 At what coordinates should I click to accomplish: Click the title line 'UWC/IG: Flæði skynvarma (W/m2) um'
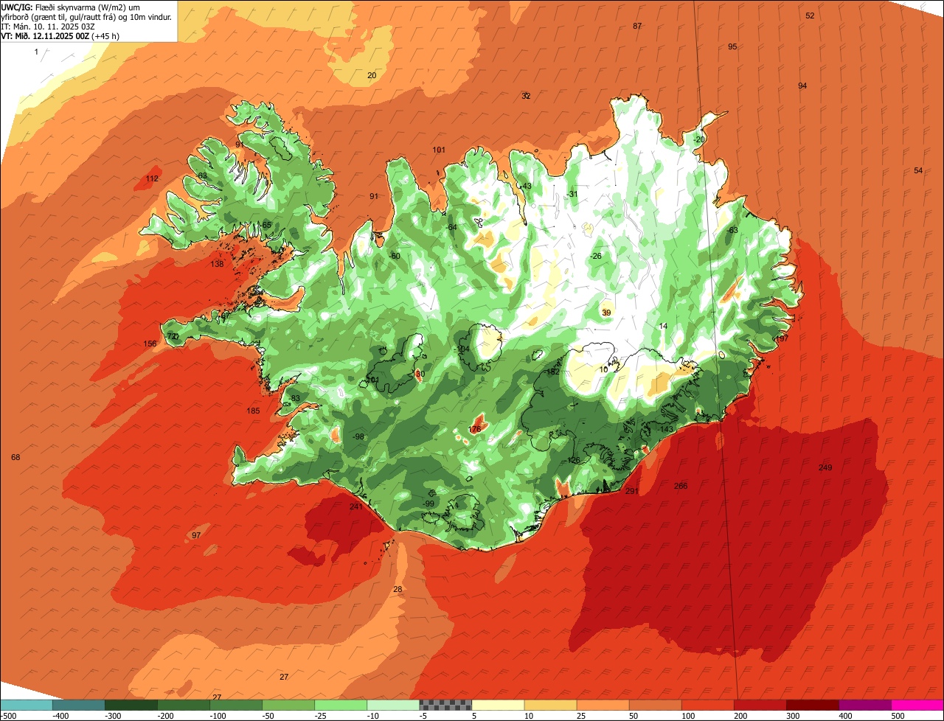[71, 7]
